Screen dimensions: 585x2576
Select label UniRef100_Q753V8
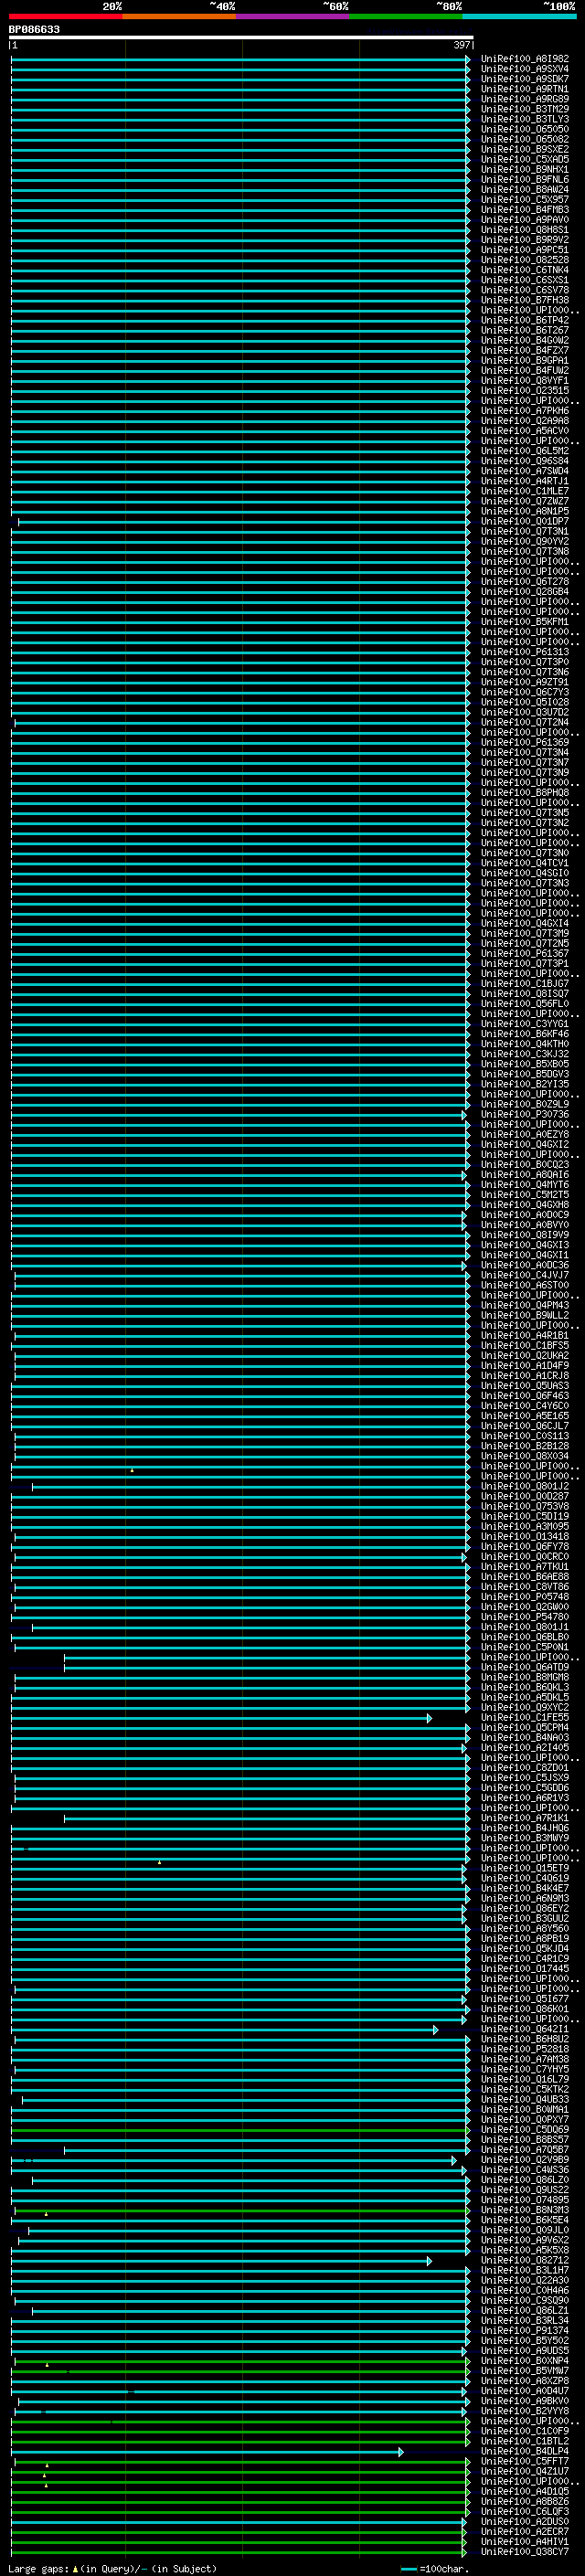[525, 1506]
